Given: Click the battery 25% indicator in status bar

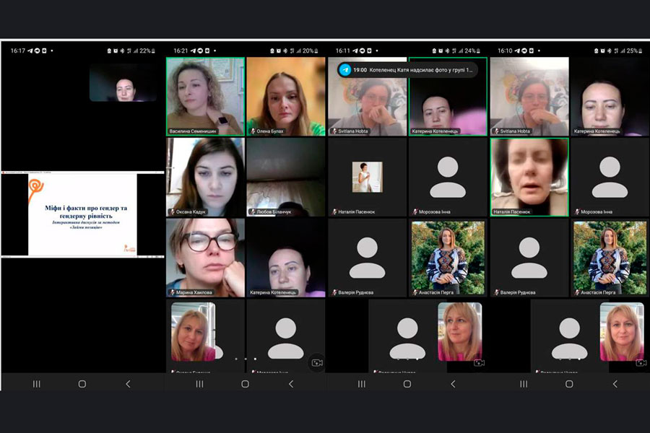Looking at the screenshot, I should click(x=634, y=51).
